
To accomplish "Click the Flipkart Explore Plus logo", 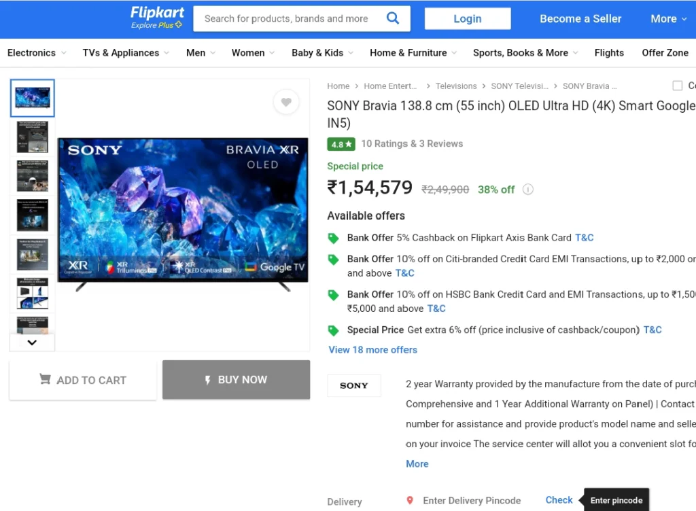I will 157,18.
